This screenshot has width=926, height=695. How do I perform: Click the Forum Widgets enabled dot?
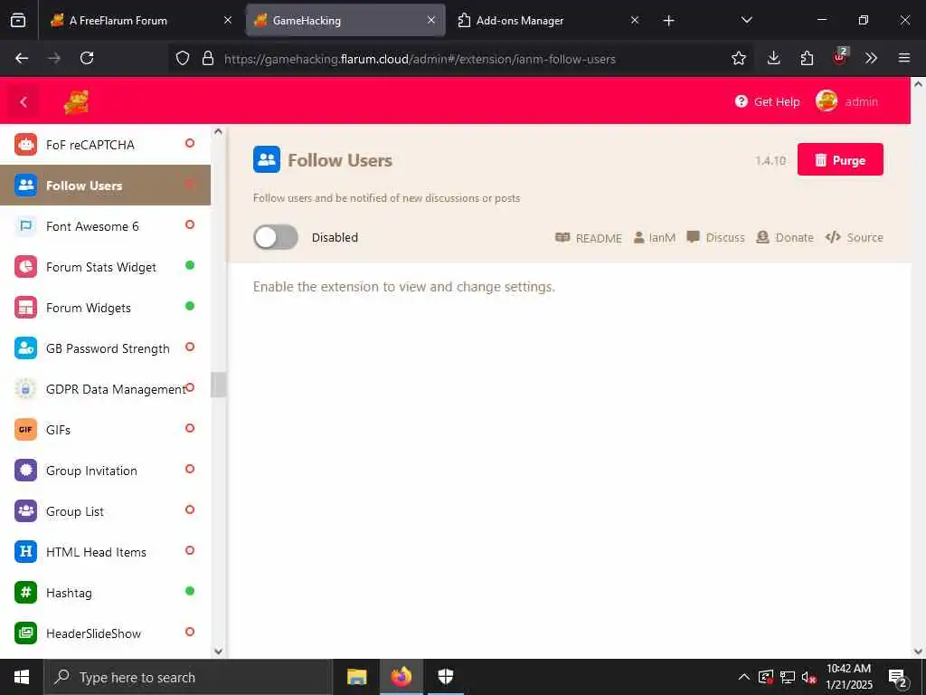pos(190,306)
